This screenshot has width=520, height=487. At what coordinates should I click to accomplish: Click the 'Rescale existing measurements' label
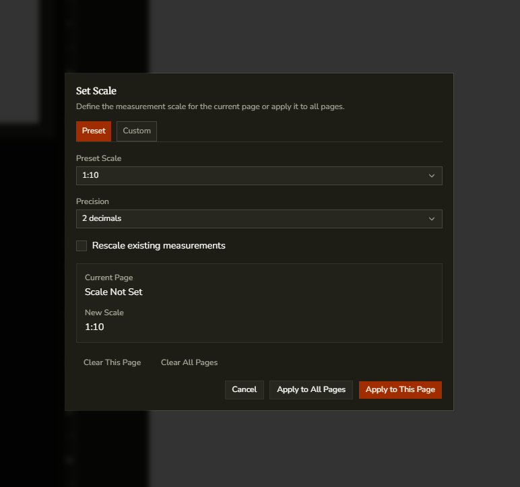click(158, 245)
